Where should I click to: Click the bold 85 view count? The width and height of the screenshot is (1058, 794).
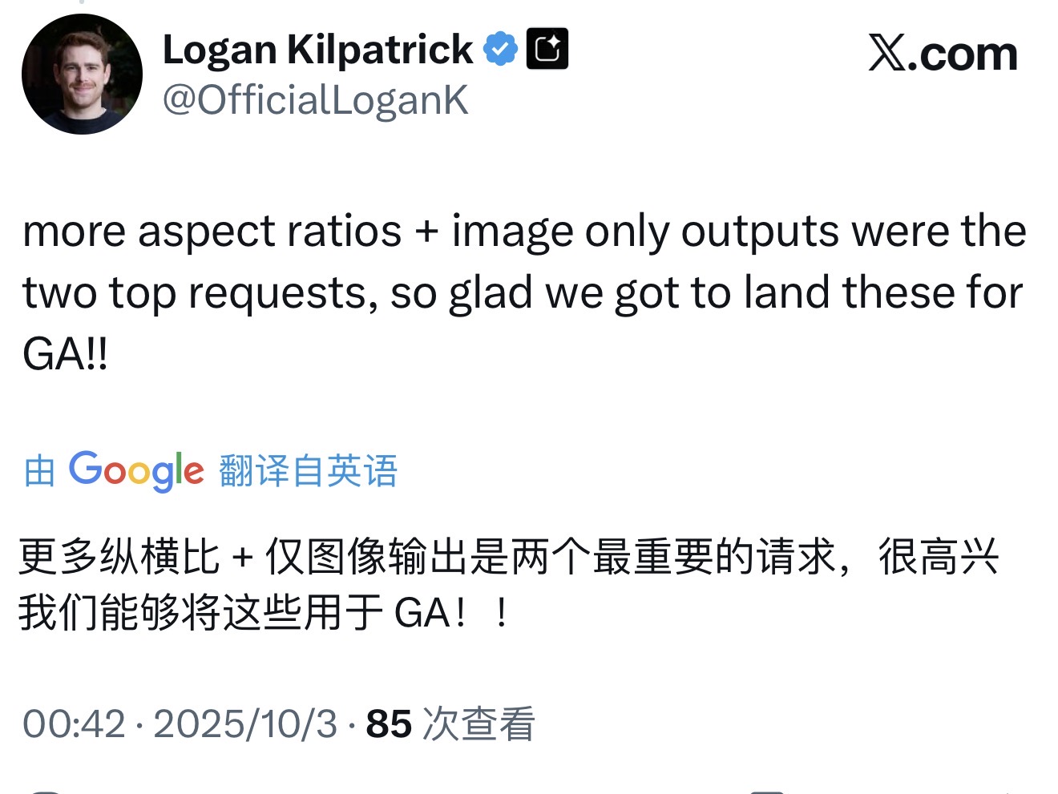(389, 723)
